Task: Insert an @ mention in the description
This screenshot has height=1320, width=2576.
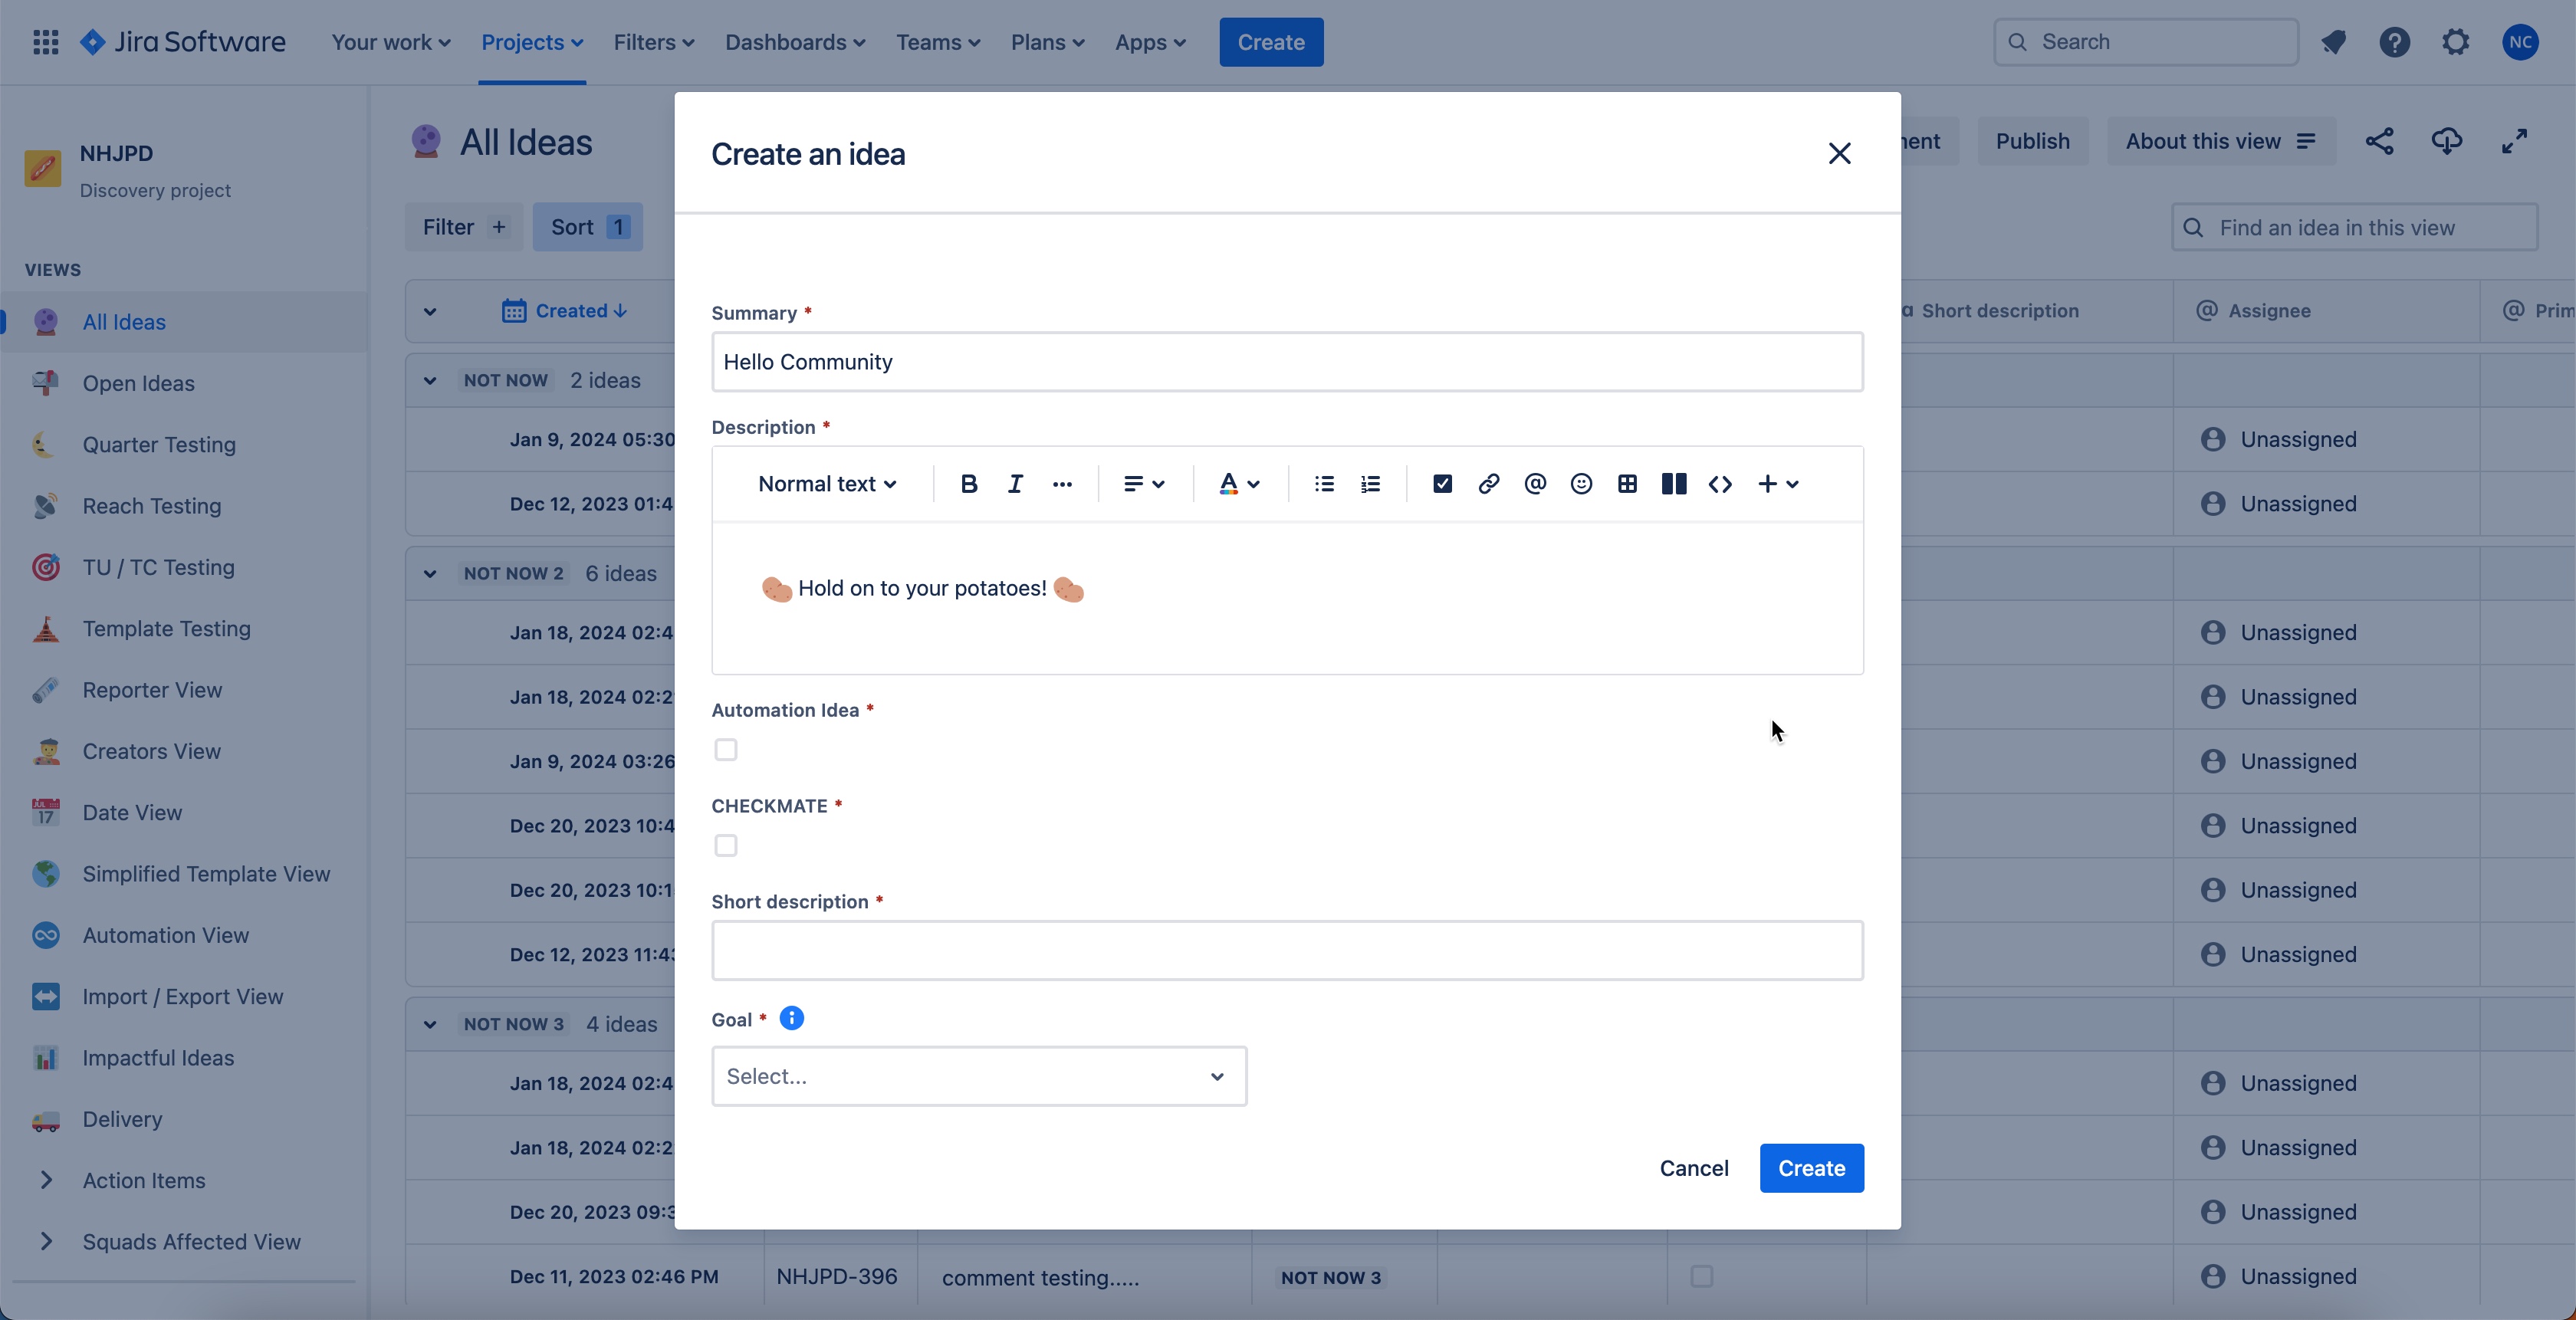Action: coord(1534,483)
